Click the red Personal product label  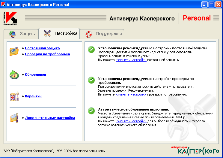coord(197,18)
